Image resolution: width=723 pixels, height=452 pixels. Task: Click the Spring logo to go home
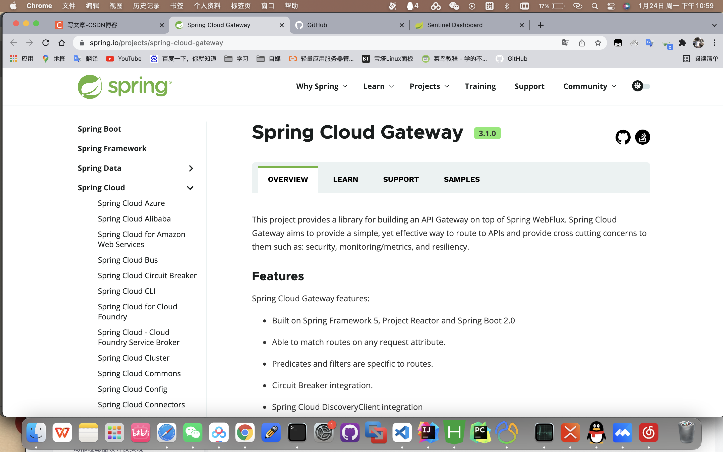(125, 87)
